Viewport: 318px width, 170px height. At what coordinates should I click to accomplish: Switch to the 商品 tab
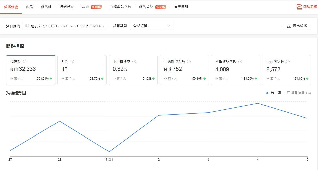[x=29, y=7]
